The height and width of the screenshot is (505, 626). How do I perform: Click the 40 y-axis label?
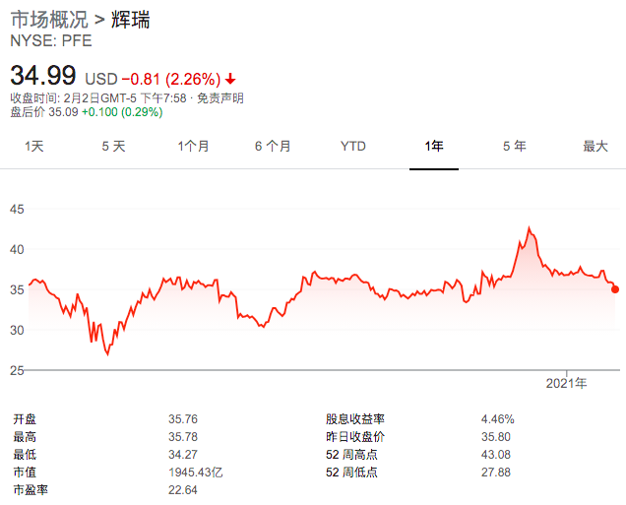(17, 249)
